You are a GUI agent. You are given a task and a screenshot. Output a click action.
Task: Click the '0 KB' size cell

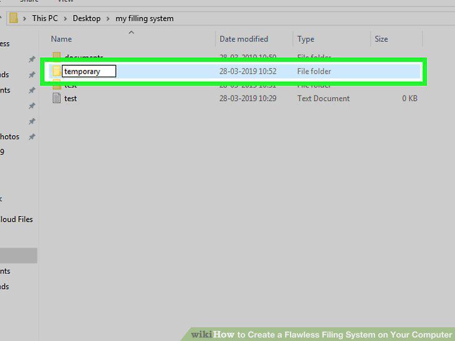click(409, 99)
